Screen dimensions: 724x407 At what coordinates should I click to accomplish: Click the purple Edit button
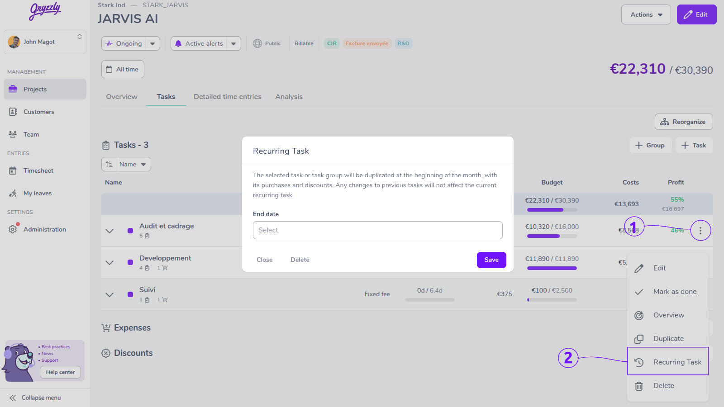click(x=696, y=14)
